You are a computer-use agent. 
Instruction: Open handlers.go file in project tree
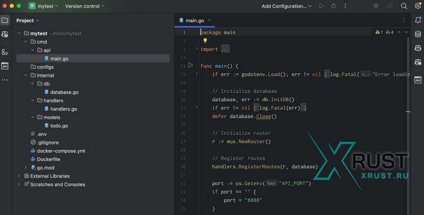[64, 109]
